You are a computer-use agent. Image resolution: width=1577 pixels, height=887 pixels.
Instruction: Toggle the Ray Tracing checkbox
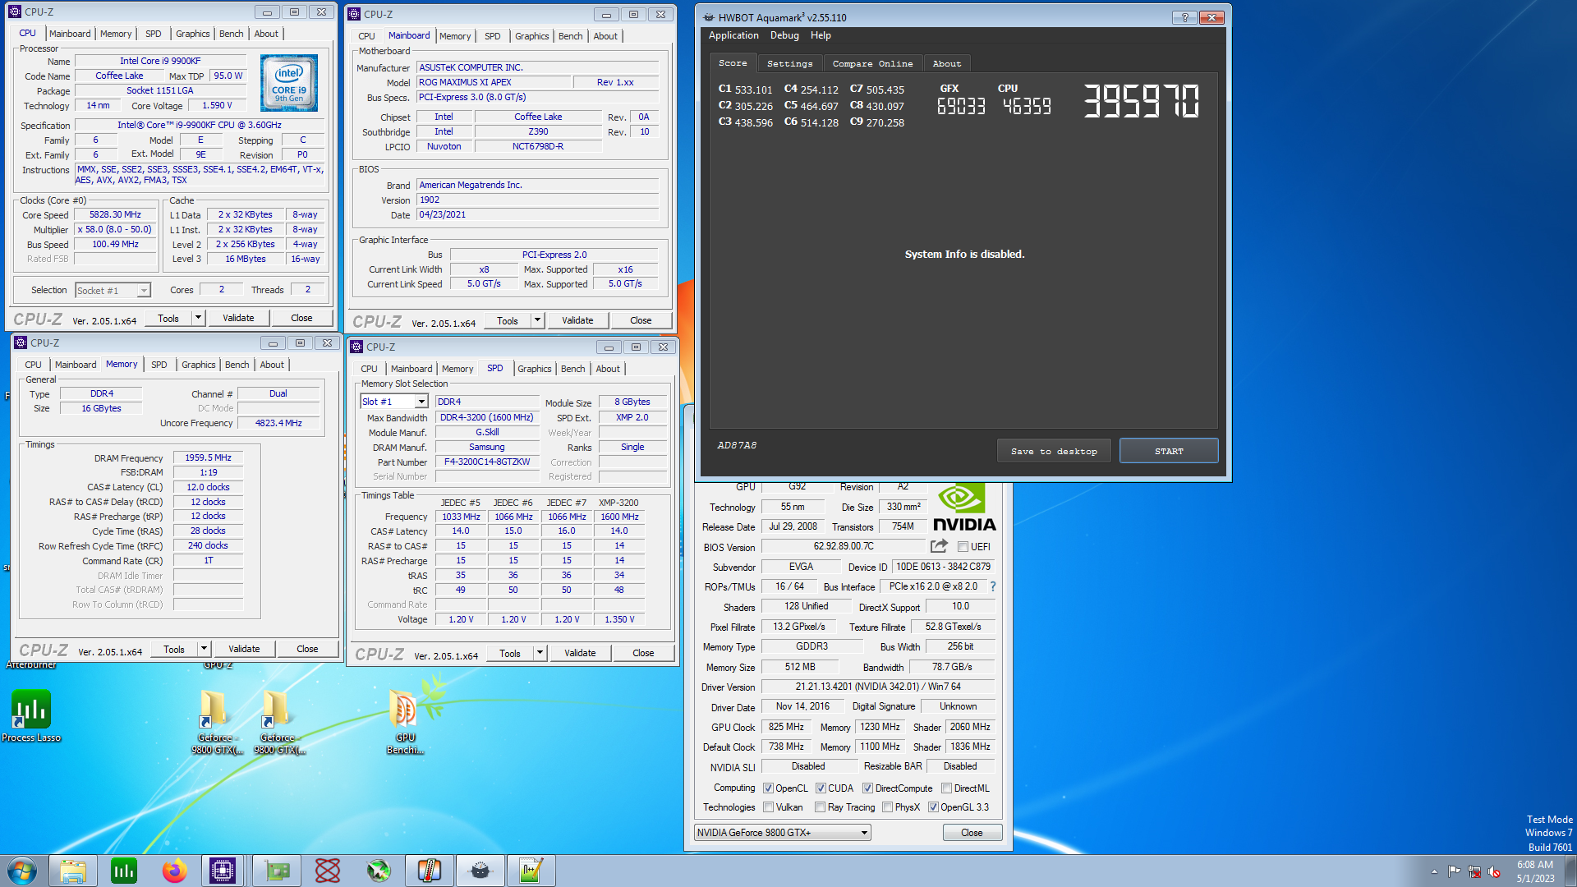pos(820,807)
